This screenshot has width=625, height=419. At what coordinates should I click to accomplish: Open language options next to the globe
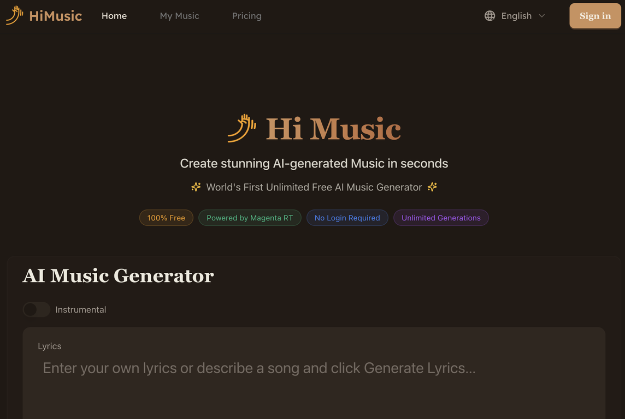[516, 16]
